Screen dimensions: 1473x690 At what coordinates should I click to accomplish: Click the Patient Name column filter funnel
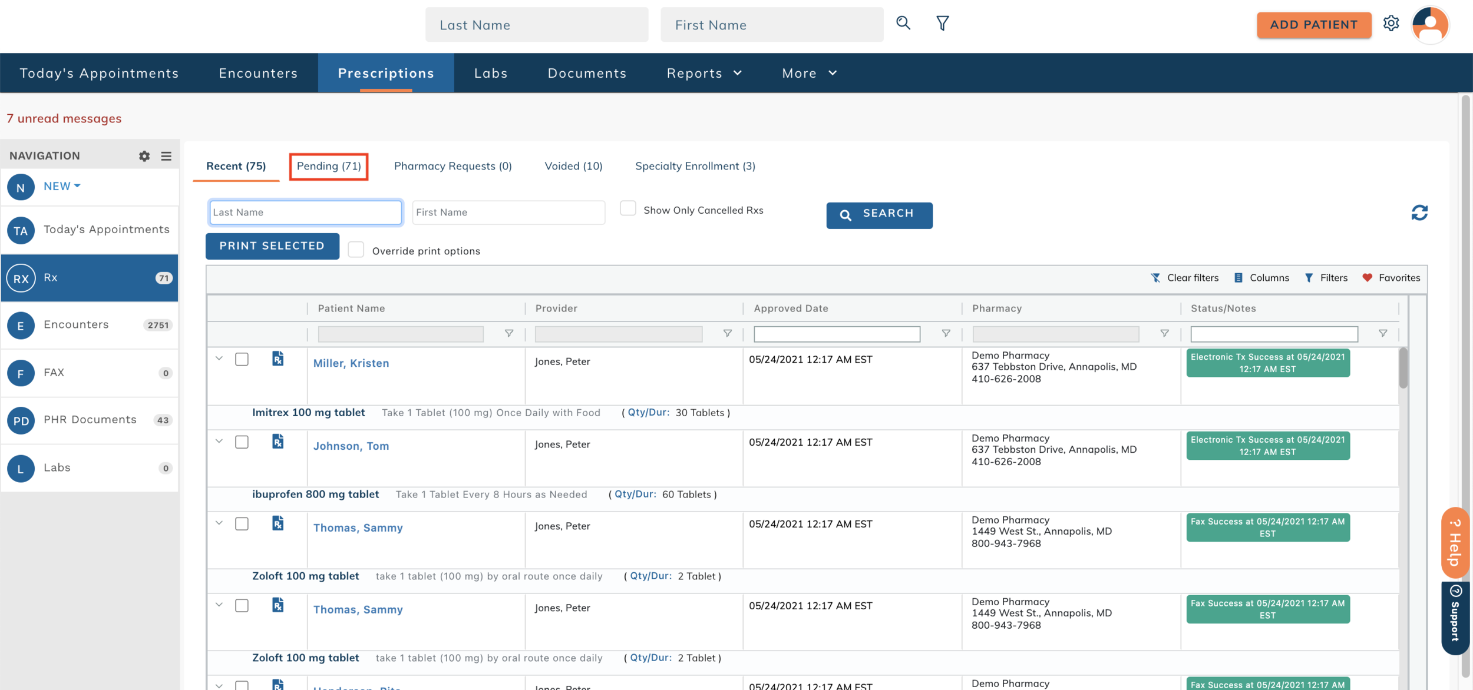pos(509,334)
